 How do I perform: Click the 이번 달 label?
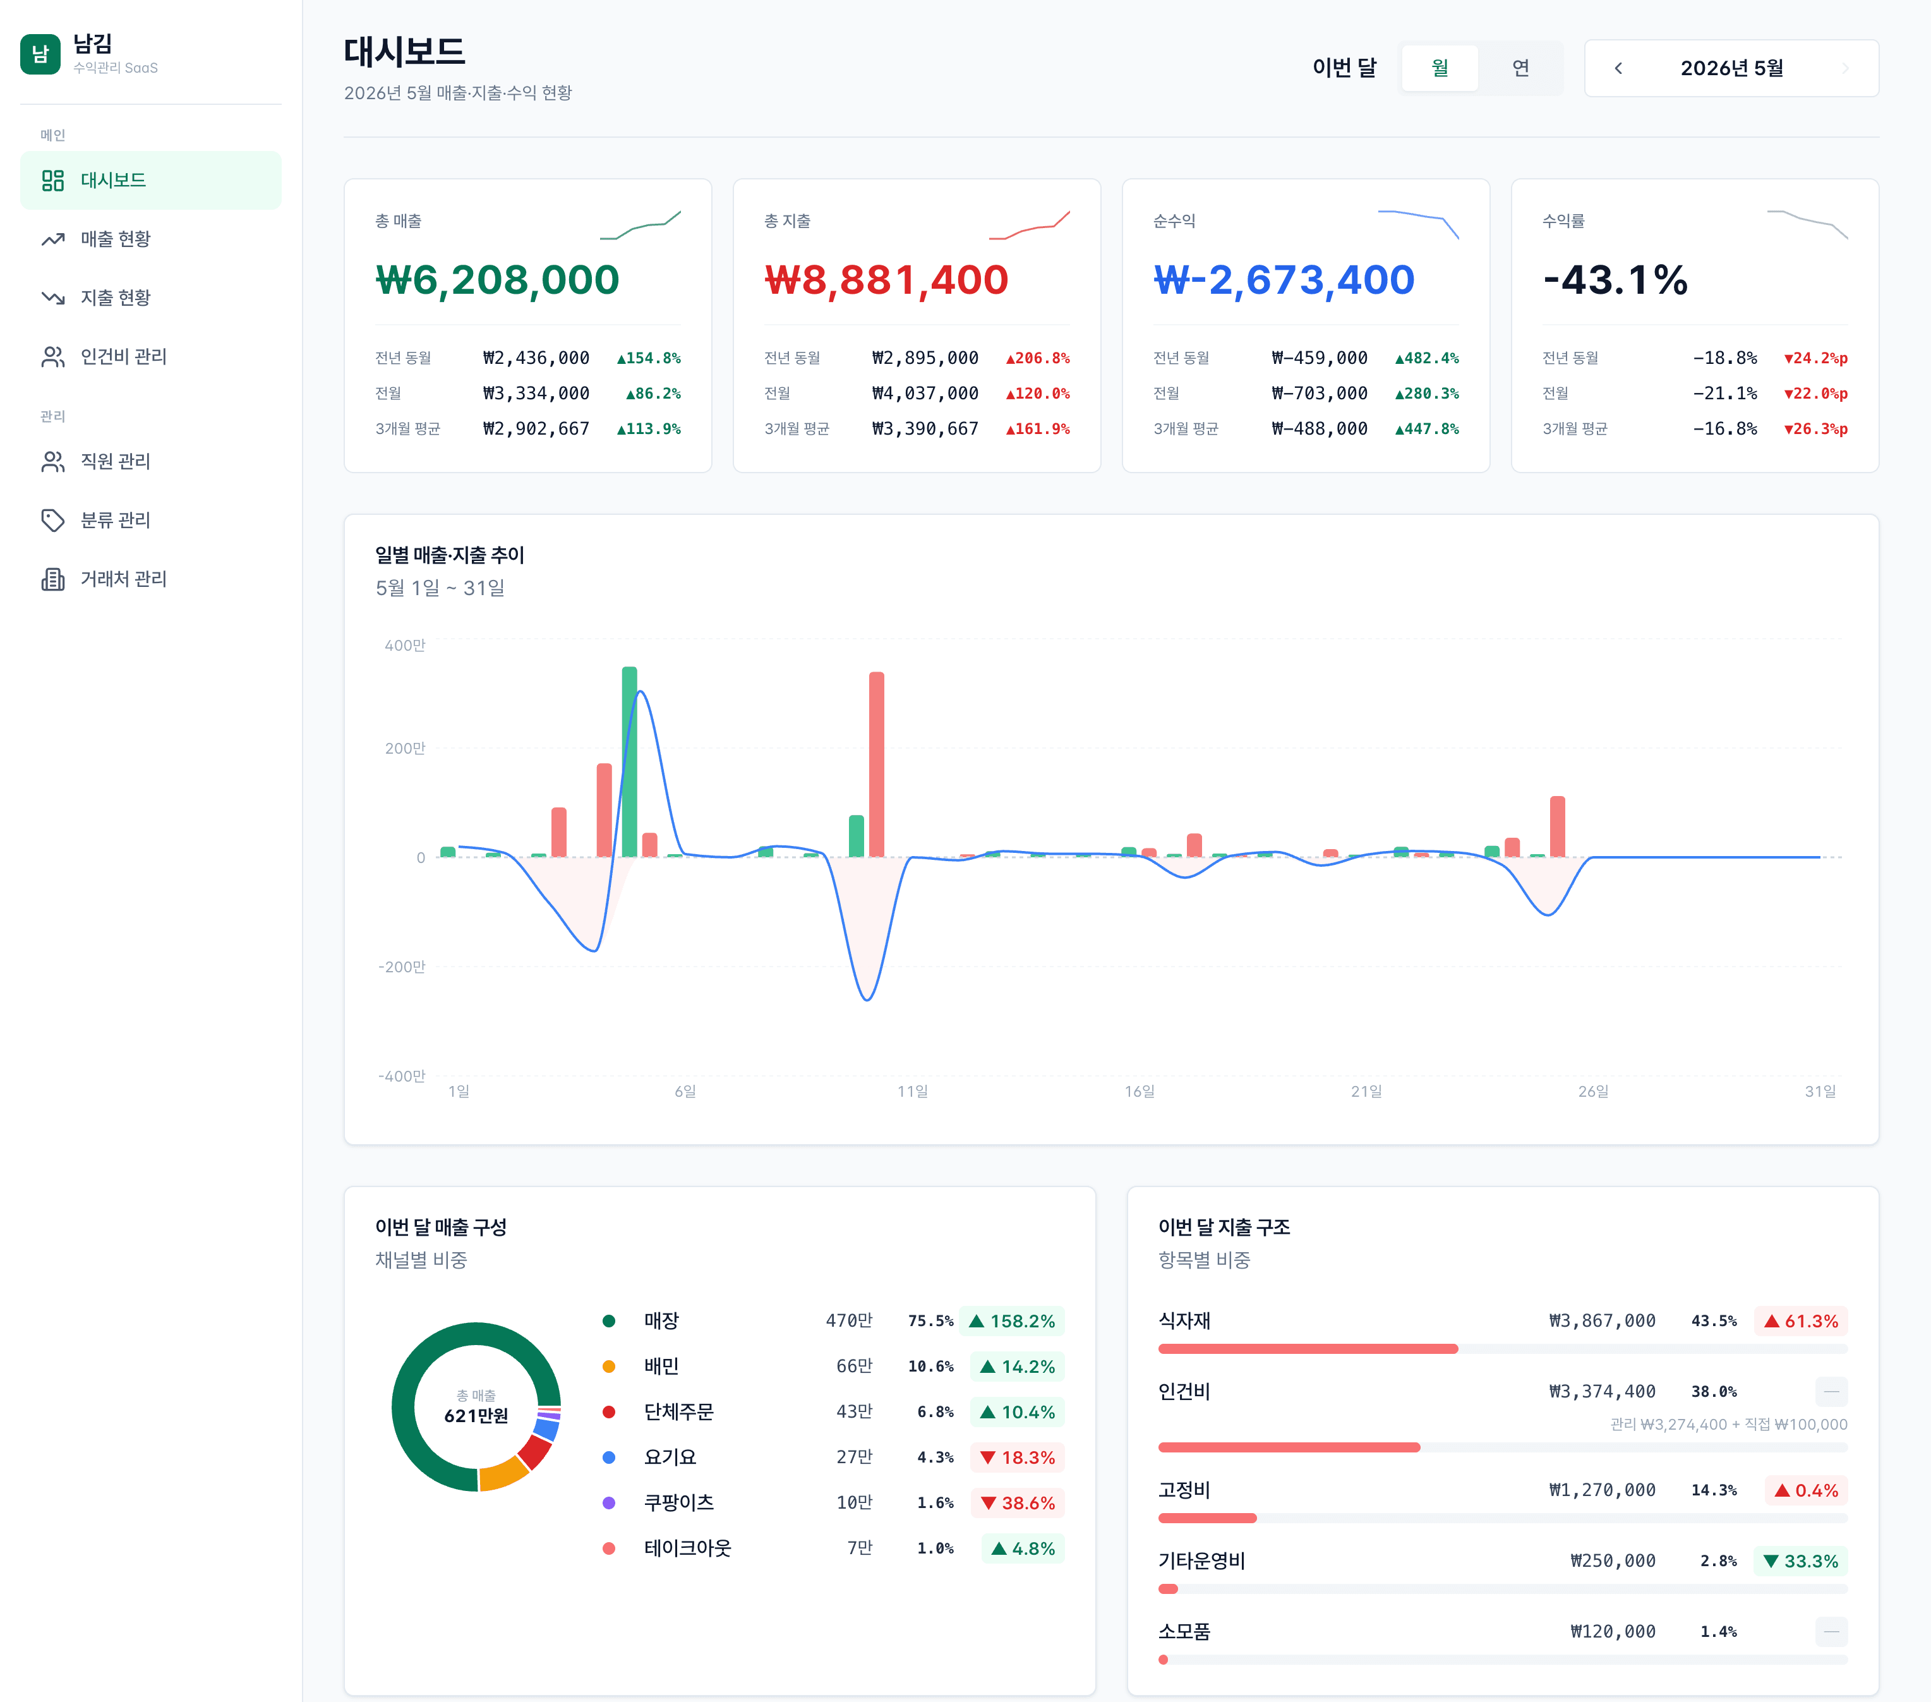pos(1344,68)
